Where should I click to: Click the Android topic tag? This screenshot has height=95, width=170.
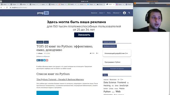click(106, 80)
